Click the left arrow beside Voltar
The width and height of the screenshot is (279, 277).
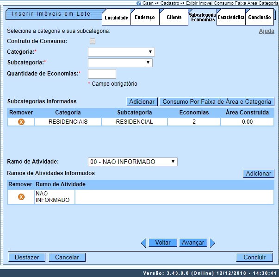pos(143,243)
